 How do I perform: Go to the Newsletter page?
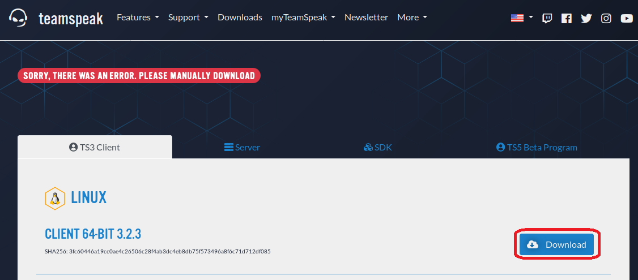(366, 18)
